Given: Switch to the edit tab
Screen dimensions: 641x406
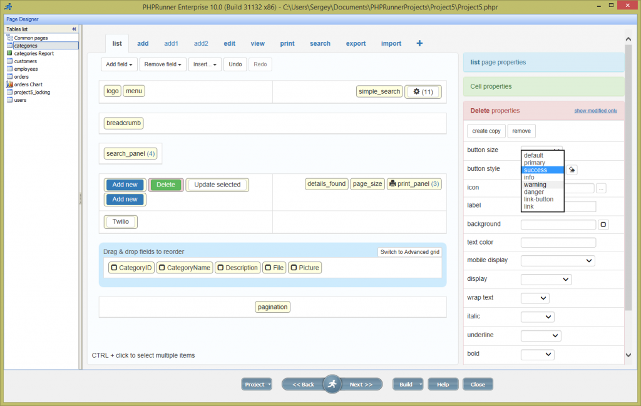Looking at the screenshot, I should coord(229,43).
